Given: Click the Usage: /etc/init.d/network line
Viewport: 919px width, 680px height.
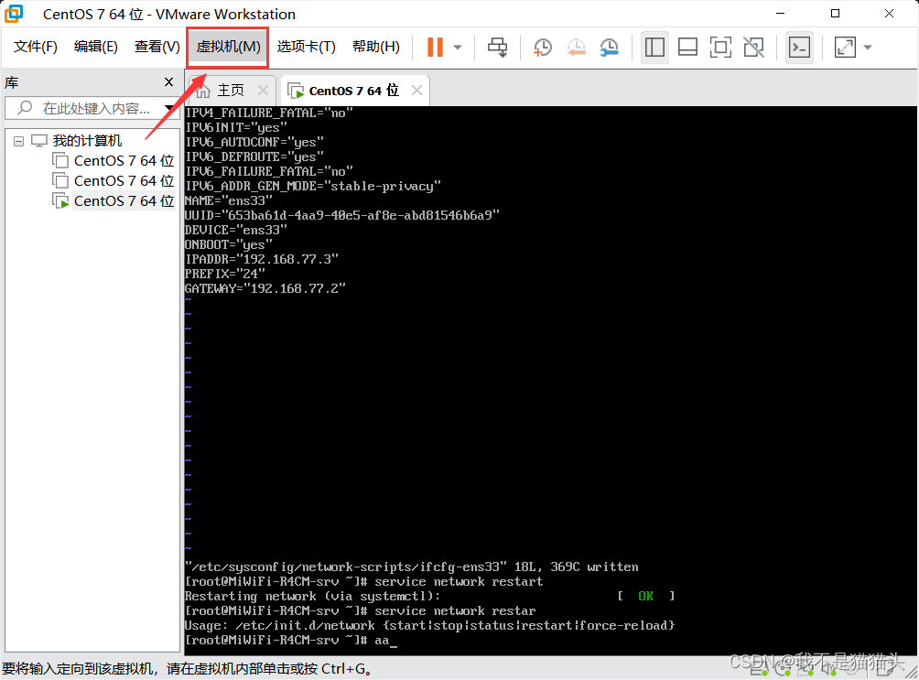Looking at the screenshot, I should click(429, 625).
